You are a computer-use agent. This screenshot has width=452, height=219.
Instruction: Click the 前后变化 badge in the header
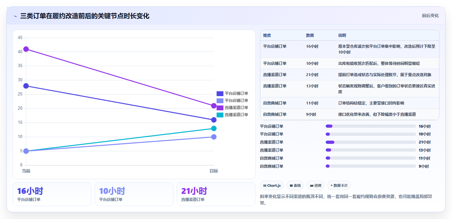(430, 15)
